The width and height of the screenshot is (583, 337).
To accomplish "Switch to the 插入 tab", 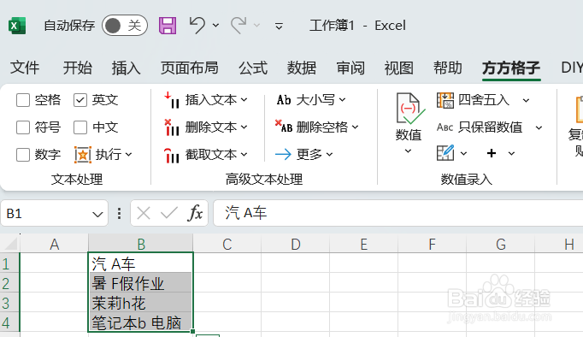I will click(x=126, y=68).
